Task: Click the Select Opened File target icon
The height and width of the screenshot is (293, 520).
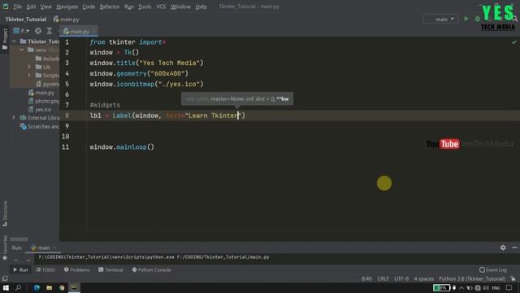Action: [38, 31]
